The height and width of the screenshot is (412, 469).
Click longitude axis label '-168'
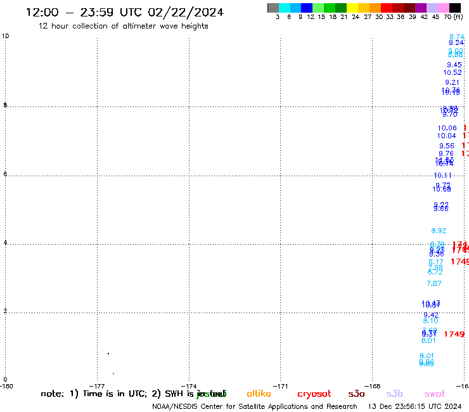pos(372,386)
